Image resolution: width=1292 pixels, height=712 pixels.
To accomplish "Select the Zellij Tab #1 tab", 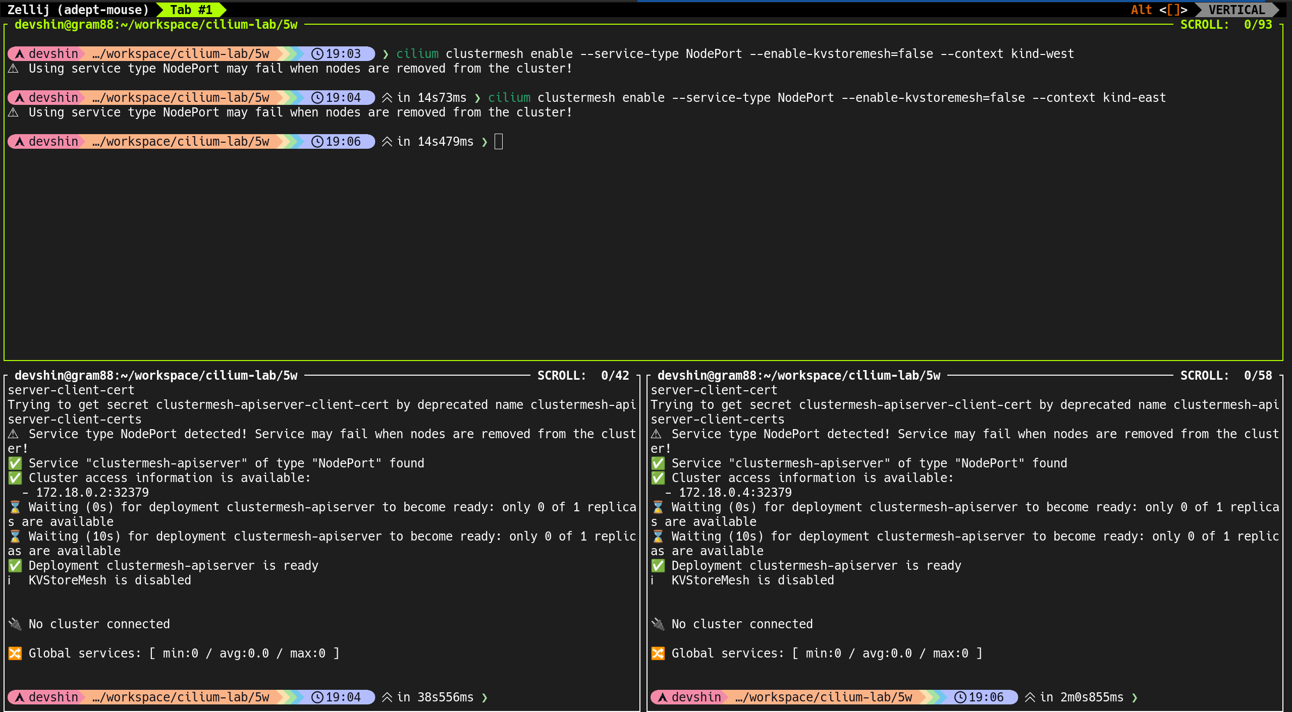I will point(191,10).
